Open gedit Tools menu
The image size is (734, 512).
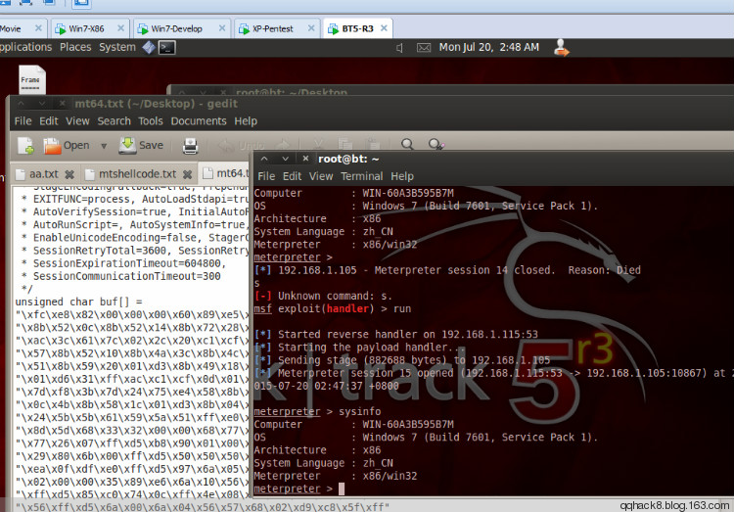(x=151, y=121)
